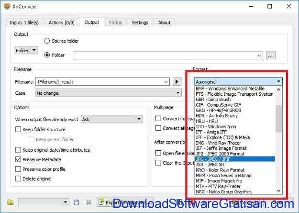Expand the output folder path dropdown

259,56
